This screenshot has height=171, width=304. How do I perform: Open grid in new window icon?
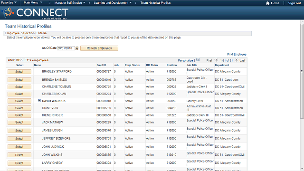pyautogui.click(x=198, y=60)
